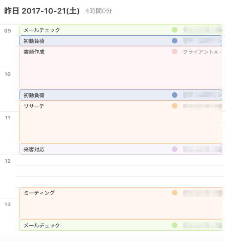Image resolution: width=225 pixels, height=241 pixels.
Task: Click blue dot on first 初動負荷 entry
Action: click(175, 41)
